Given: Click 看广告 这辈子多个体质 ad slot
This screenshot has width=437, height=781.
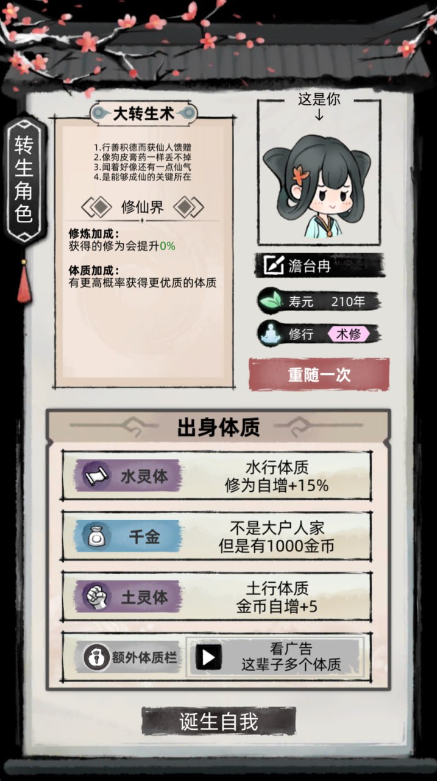Looking at the screenshot, I should coord(275,657).
